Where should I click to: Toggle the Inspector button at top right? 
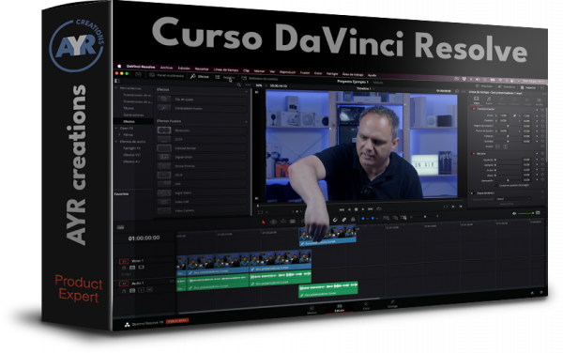click(527, 87)
